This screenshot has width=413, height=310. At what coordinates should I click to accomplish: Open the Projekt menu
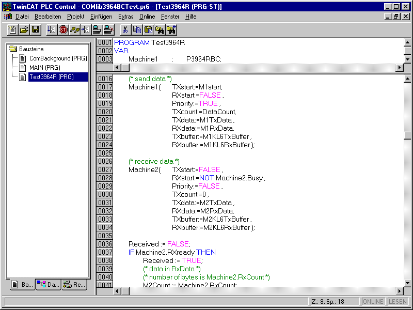[x=75, y=17]
